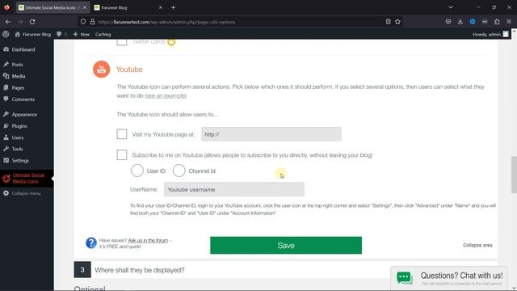Open the comments bubble in admin bar

coord(61,34)
